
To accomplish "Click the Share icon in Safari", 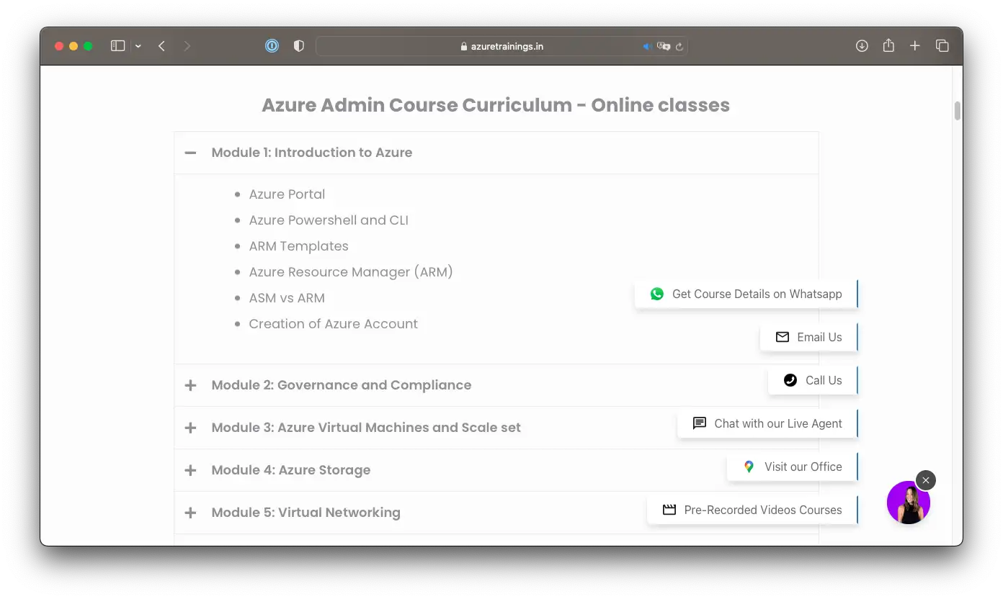I will pos(888,46).
